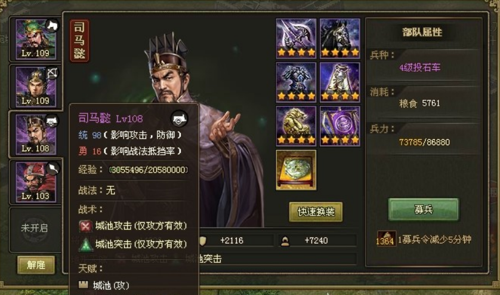Click the 募兵令 token icon showing 1364
The width and height of the screenshot is (500, 295).
(386, 239)
